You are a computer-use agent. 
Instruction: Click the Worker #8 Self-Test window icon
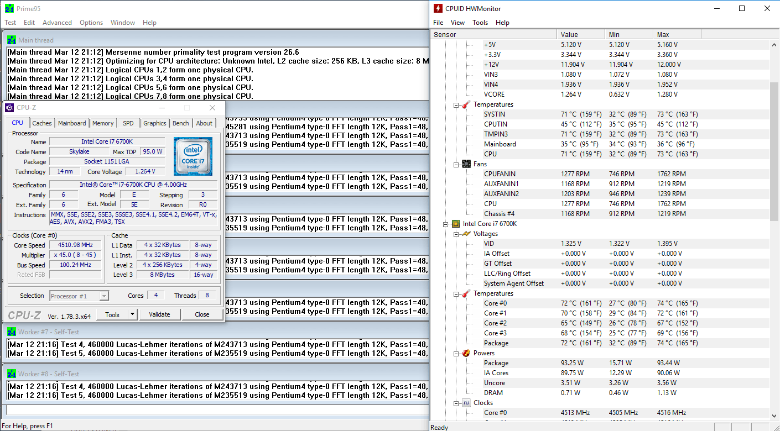pyautogui.click(x=12, y=374)
